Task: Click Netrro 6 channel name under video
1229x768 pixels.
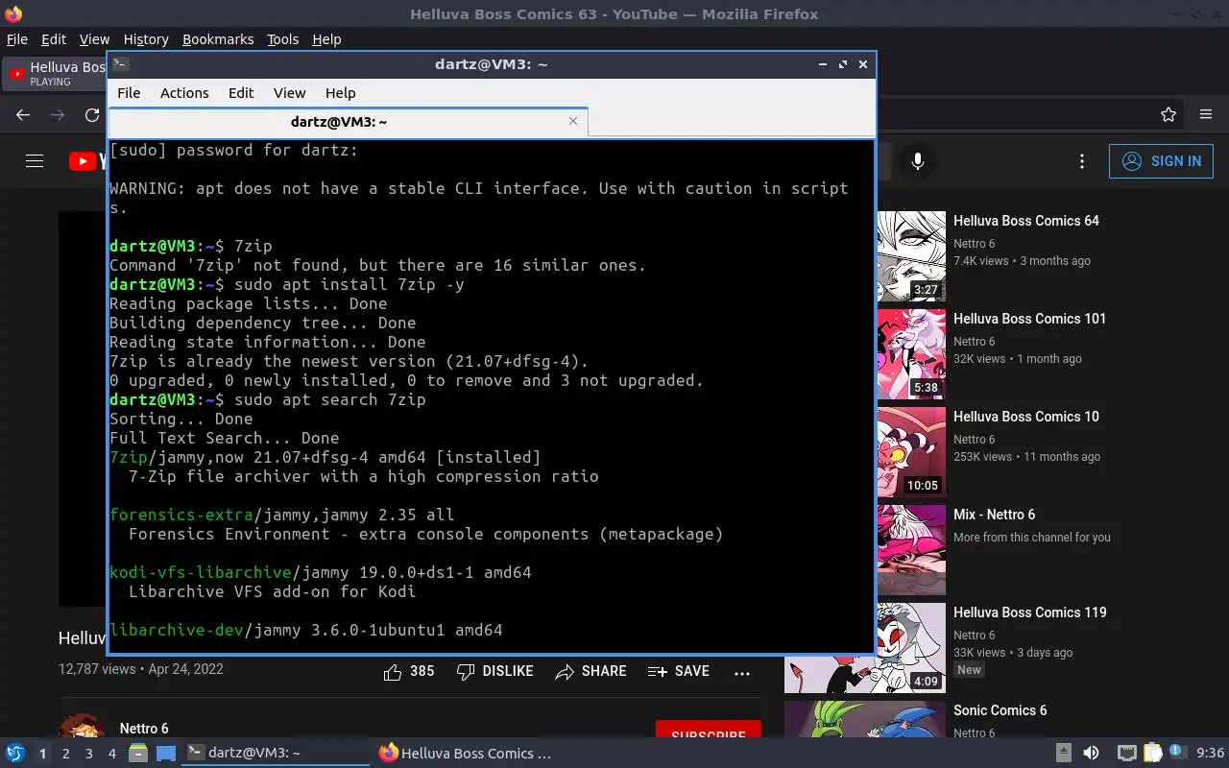Action: tap(144, 729)
